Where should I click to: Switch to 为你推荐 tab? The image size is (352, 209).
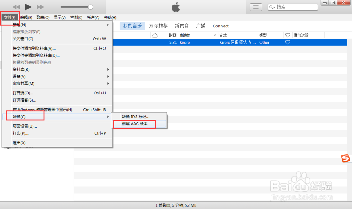pyautogui.click(x=158, y=26)
